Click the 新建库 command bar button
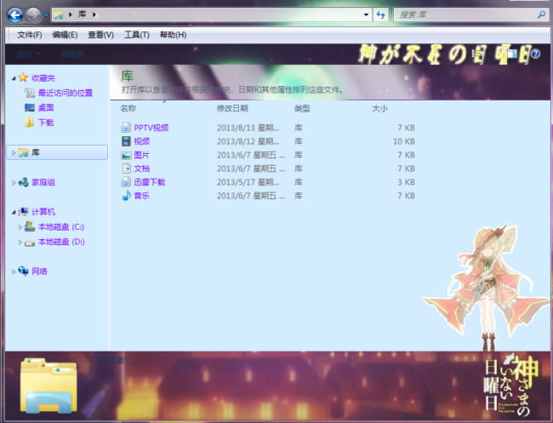The height and width of the screenshot is (423, 553). [72, 54]
